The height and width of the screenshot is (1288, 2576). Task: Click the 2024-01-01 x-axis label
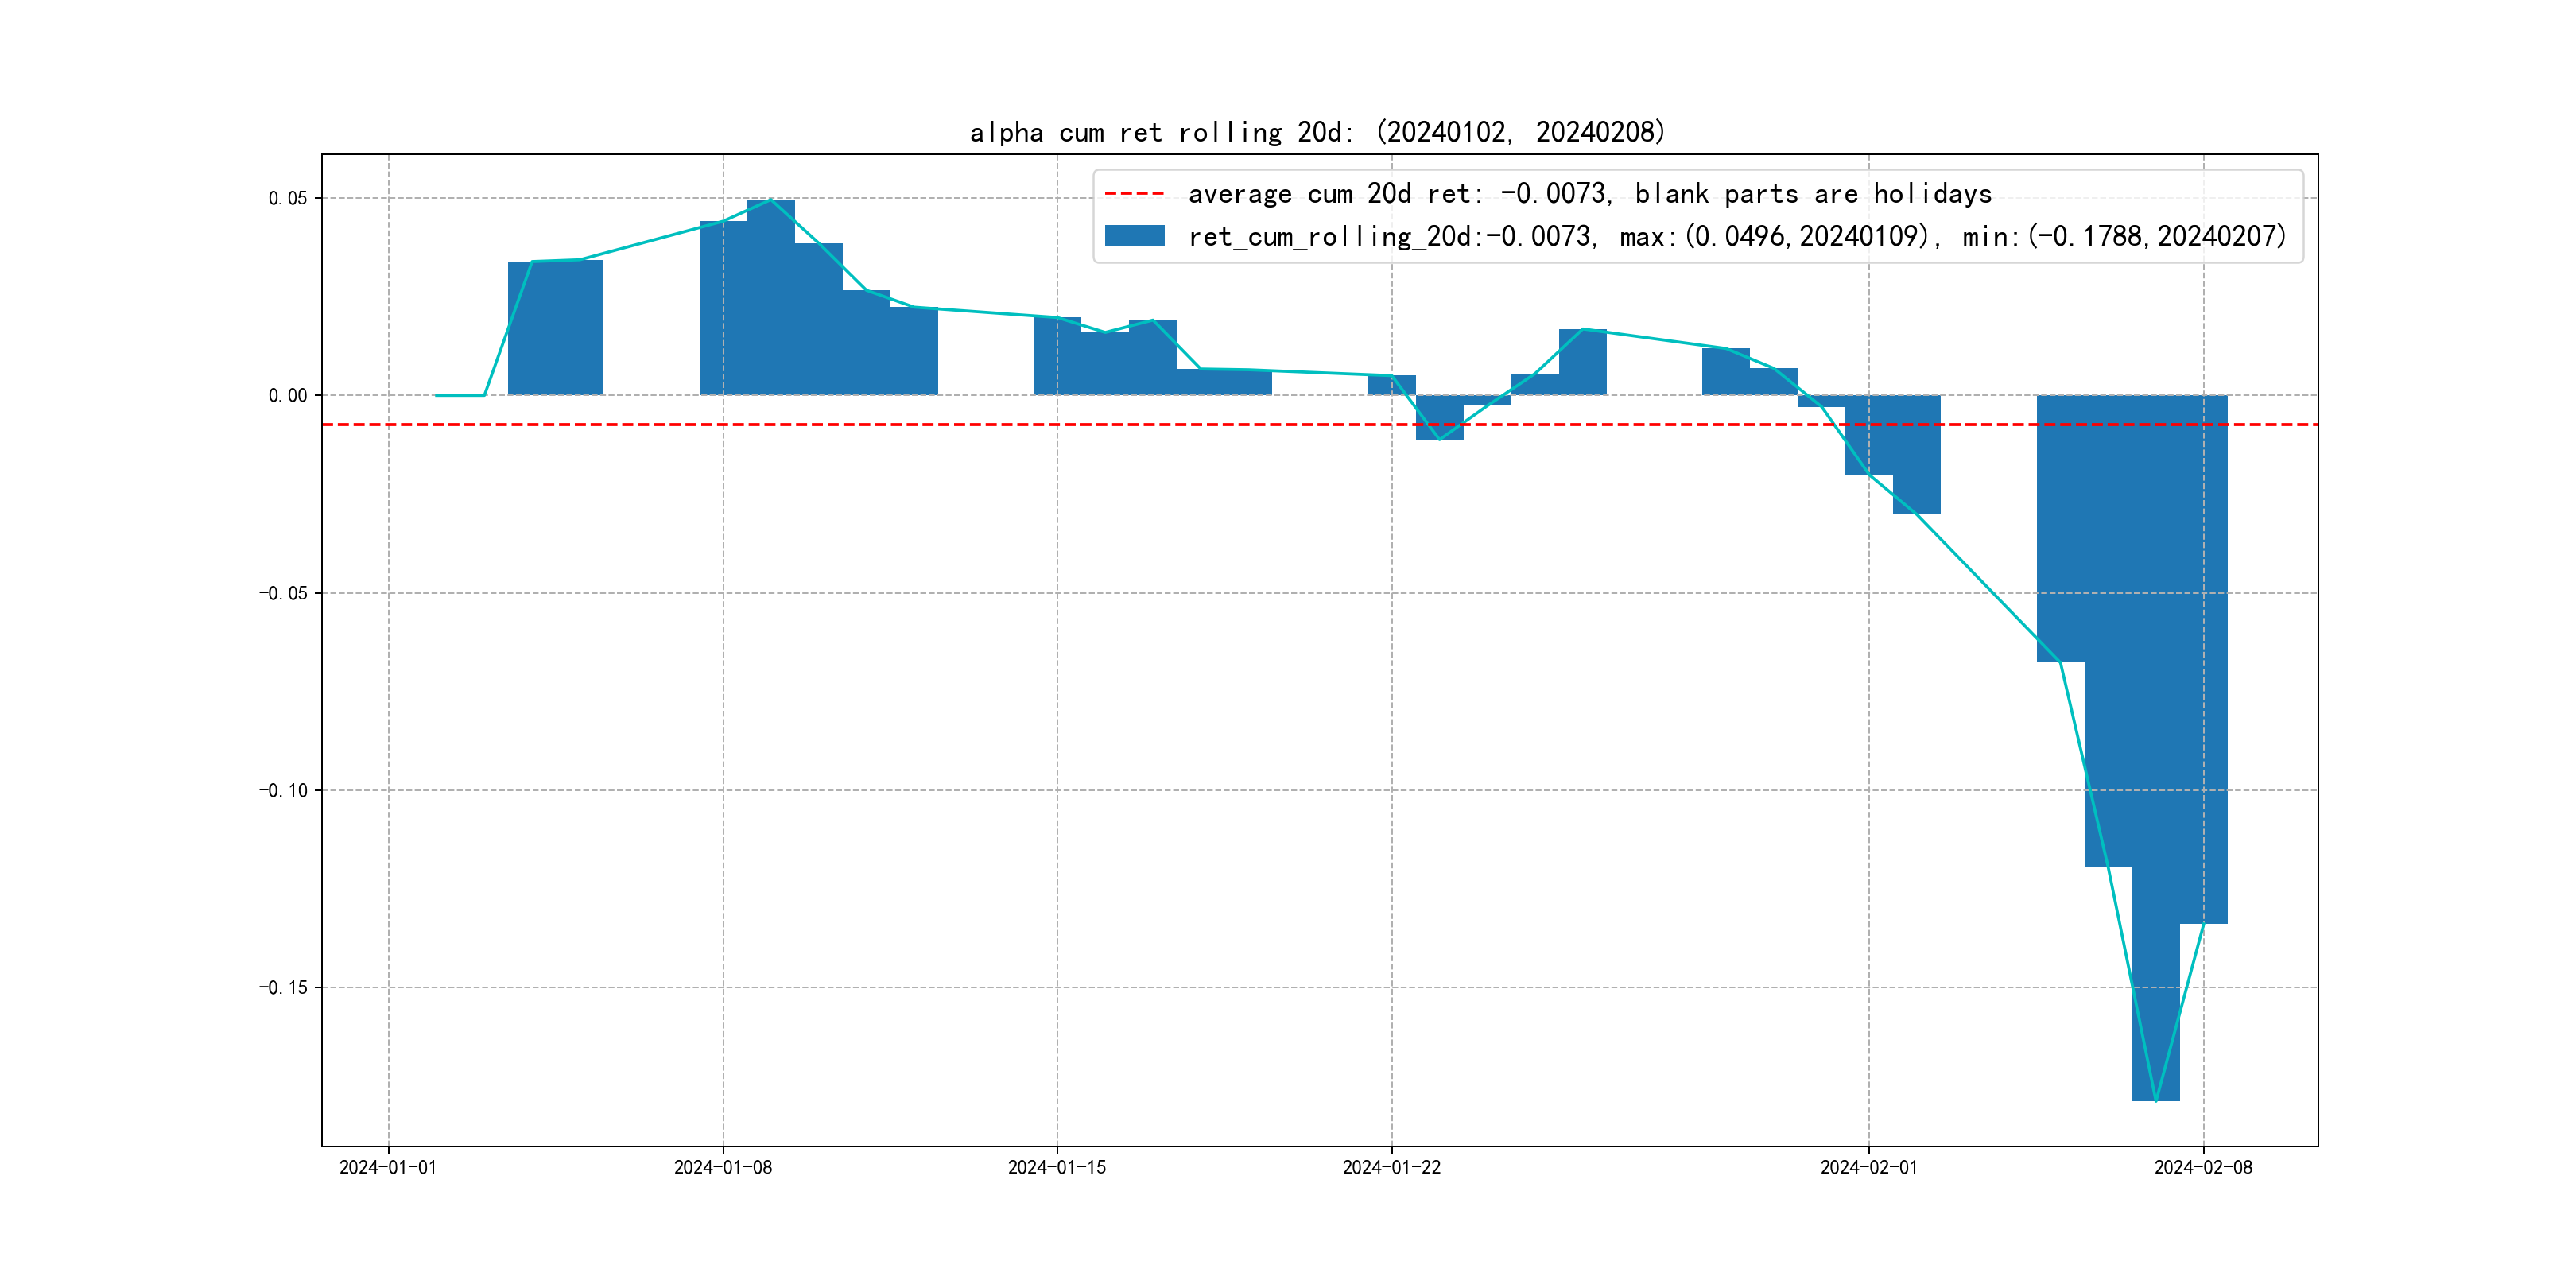pyautogui.click(x=388, y=1167)
